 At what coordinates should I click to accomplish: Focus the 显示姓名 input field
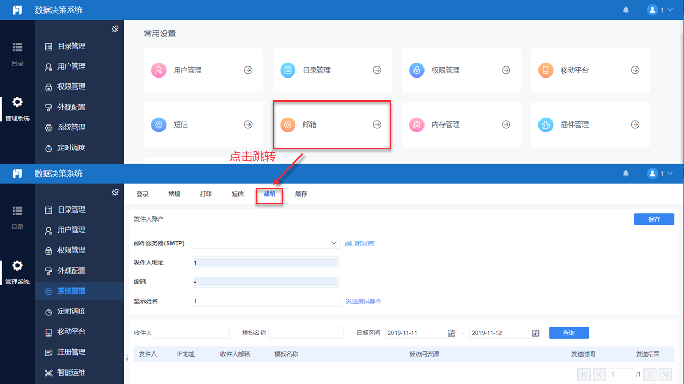tap(266, 301)
